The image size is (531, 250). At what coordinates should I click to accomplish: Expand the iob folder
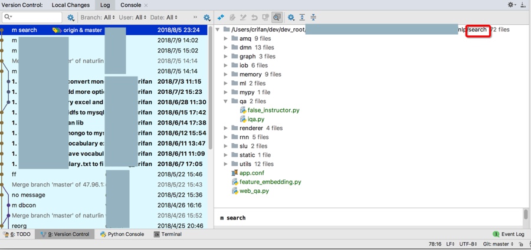pos(226,65)
